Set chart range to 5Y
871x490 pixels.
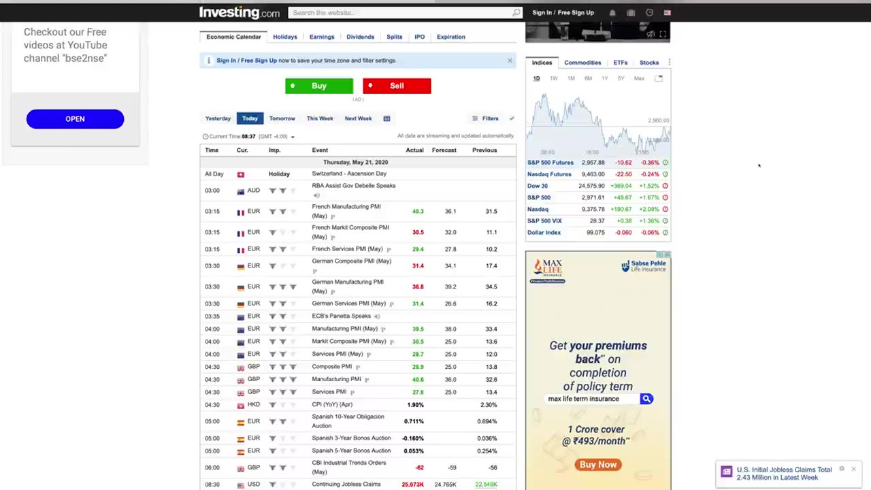click(x=621, y=78)
